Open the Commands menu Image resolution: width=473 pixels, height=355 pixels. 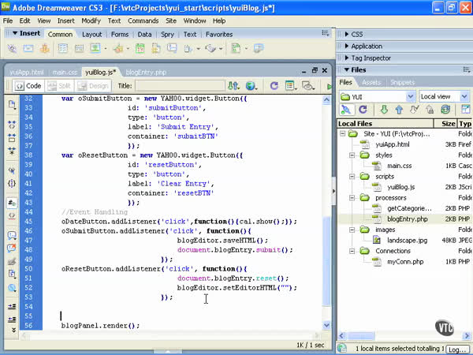pyautogui.click(x=143, y=21)
